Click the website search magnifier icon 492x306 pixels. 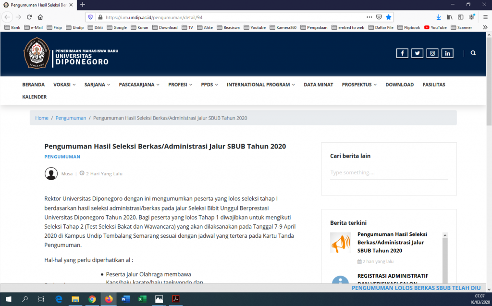pos(473,53)
